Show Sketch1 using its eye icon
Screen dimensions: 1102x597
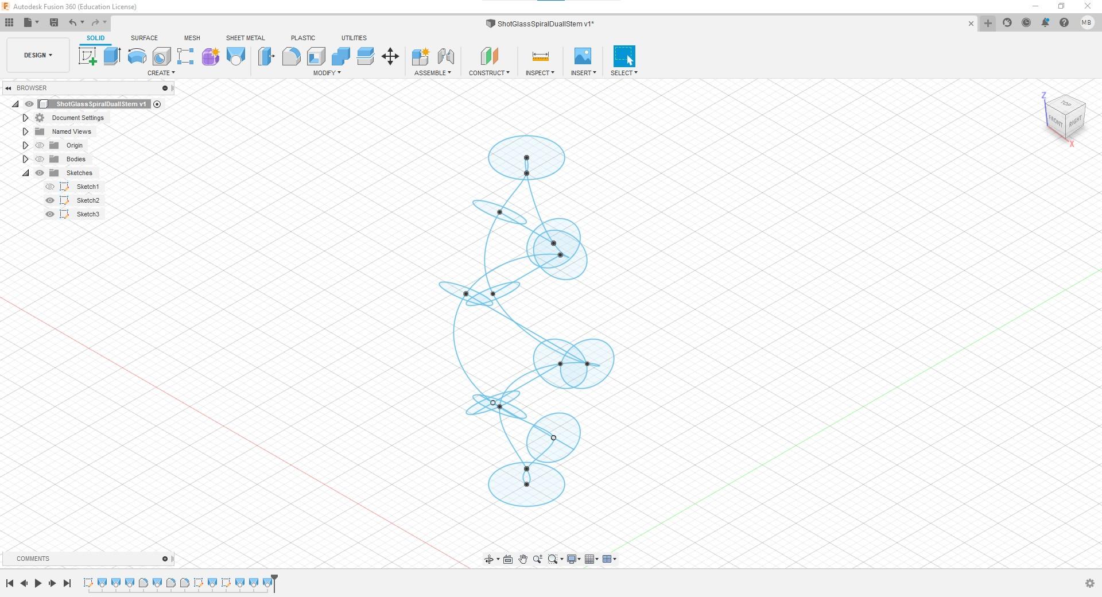pyautogui.click(x=50, y=187)
